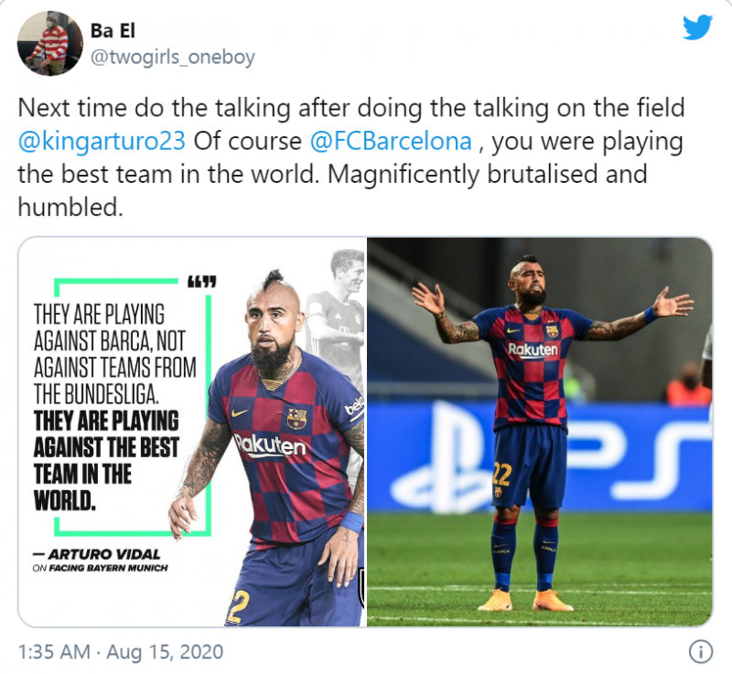Expand the left quote graphic image
Screen dimensions: 732x674
click(x=192, y=432)
